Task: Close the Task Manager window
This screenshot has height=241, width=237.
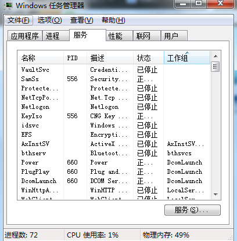Action: (x=220, y=3)
